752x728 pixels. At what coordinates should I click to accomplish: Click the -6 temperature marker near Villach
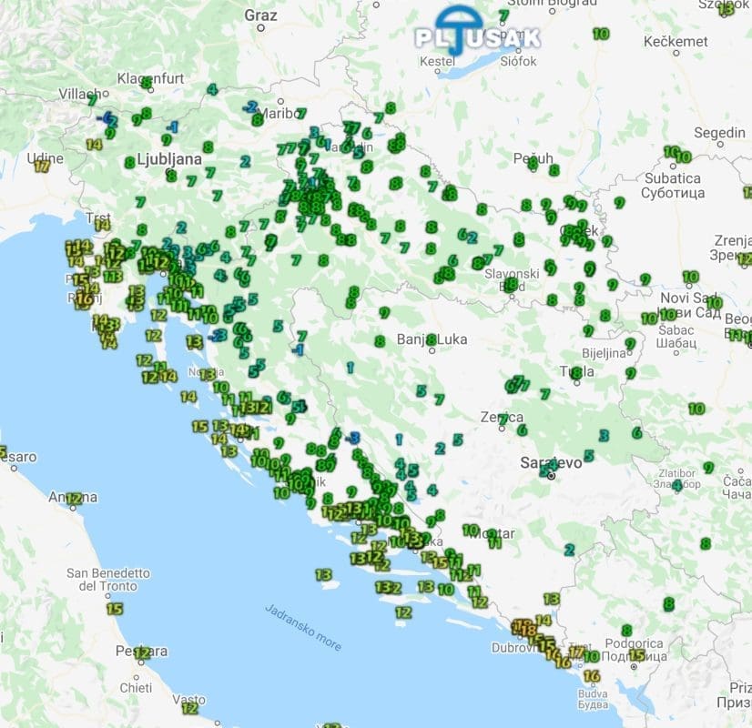click(107, 118)
